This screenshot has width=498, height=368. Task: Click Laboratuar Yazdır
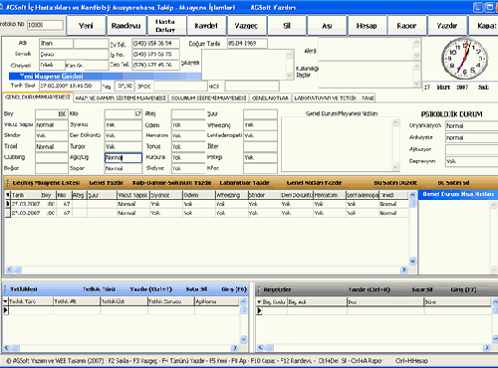coord(245,183)
